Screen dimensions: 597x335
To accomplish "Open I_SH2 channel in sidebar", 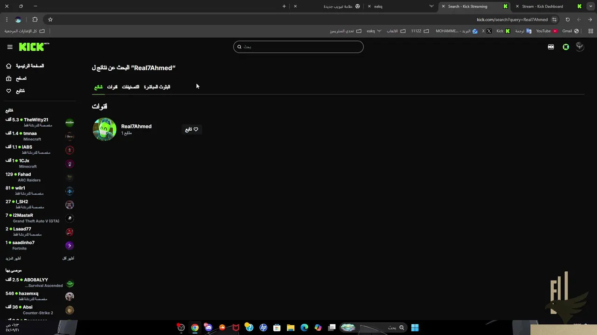I will 40,204.
